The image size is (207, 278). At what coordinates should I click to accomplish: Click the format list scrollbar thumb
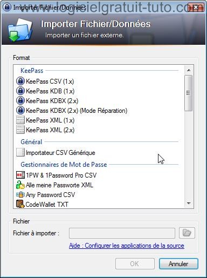click(189, 93)
